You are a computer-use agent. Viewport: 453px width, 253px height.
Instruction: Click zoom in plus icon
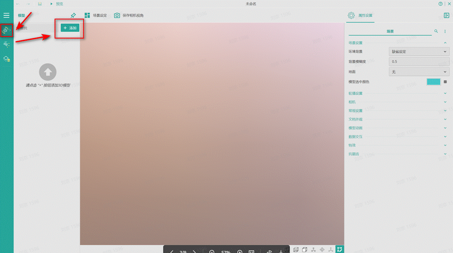click(x=240, y=251)
